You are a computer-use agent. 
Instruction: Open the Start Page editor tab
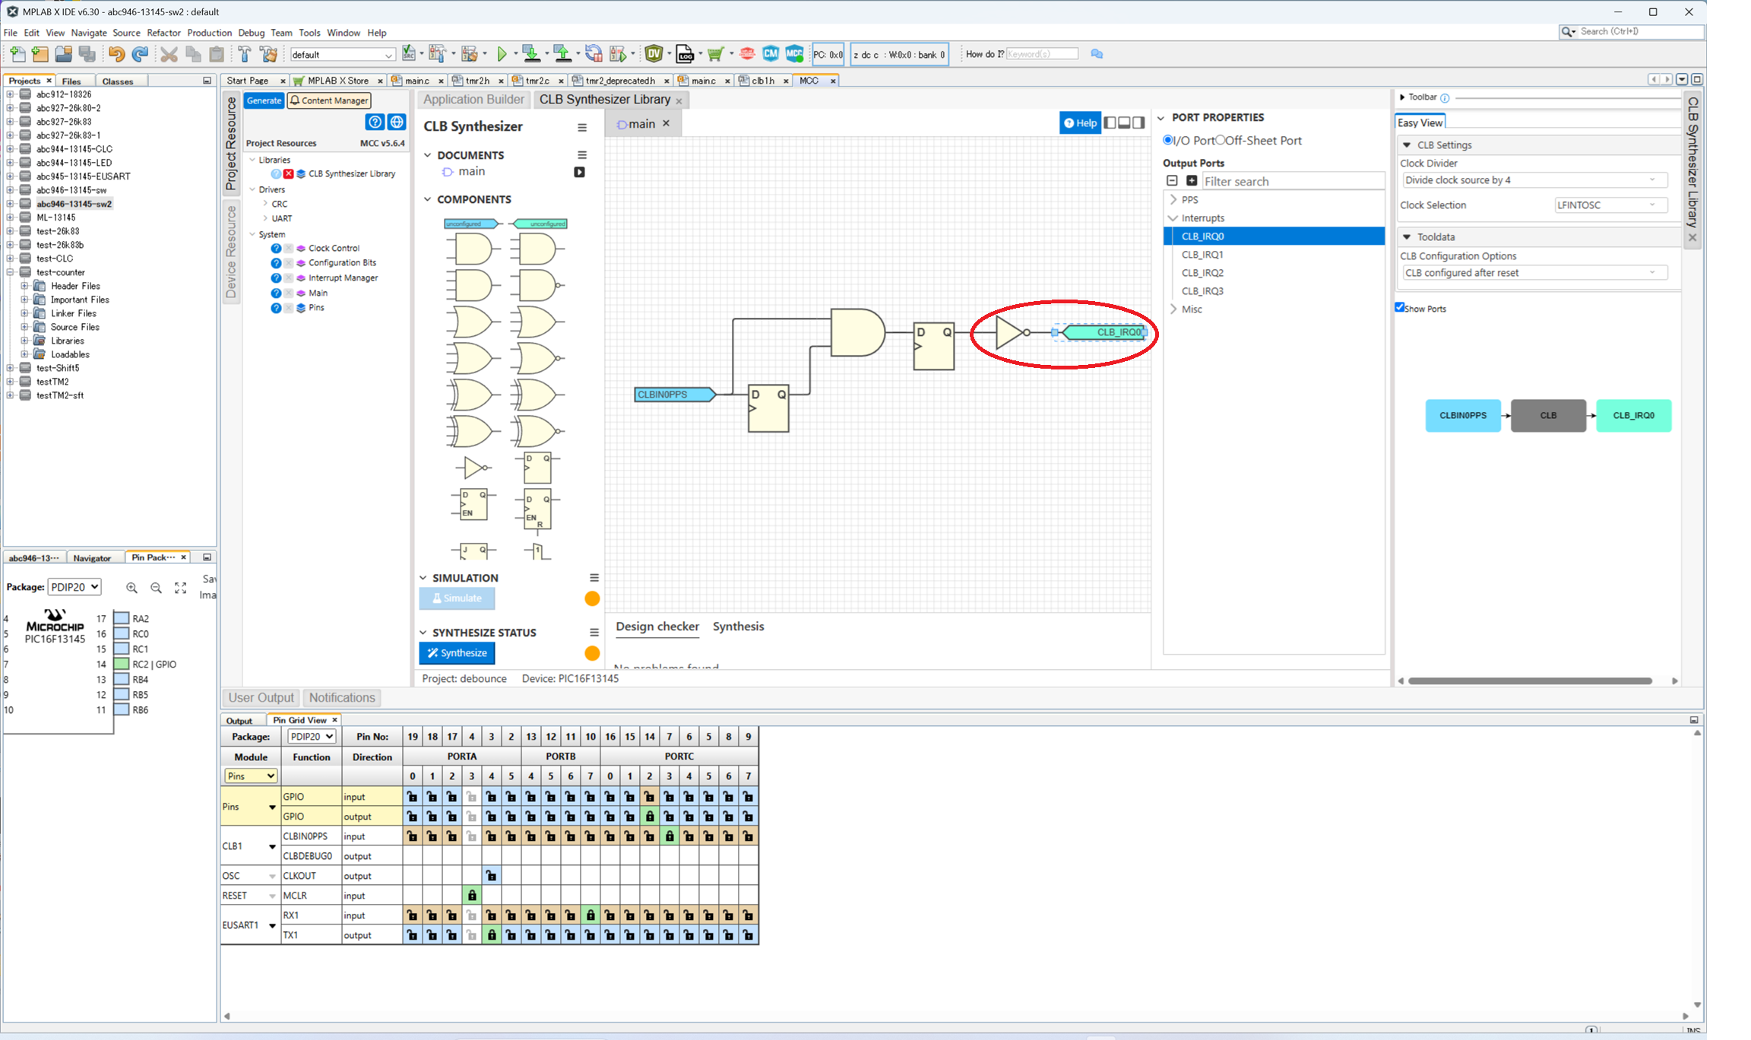(248, 81)
